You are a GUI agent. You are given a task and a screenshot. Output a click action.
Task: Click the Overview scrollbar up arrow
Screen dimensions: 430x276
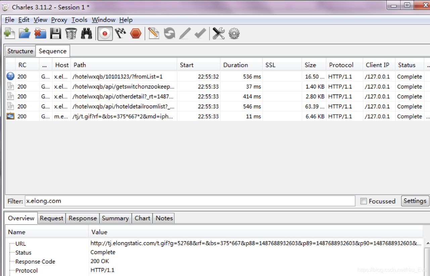[x=427, y=243]
